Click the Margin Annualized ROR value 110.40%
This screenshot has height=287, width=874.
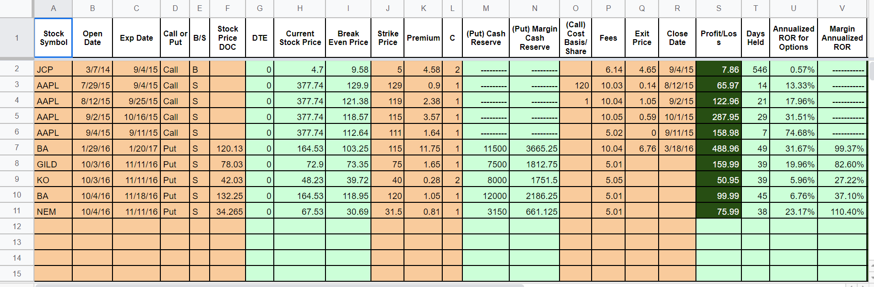tap(842, 211)
